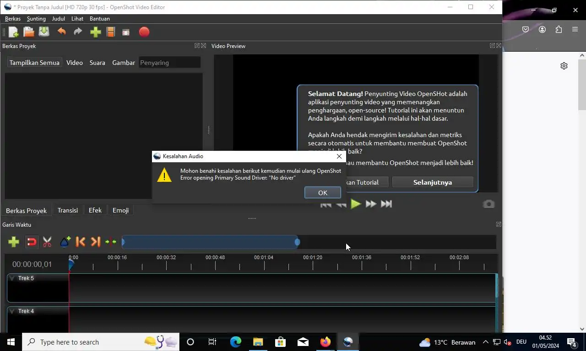Click the right handle of the timeline zoom slider
586x351 pixels.
pyautogui.click(x=298, y=242)
